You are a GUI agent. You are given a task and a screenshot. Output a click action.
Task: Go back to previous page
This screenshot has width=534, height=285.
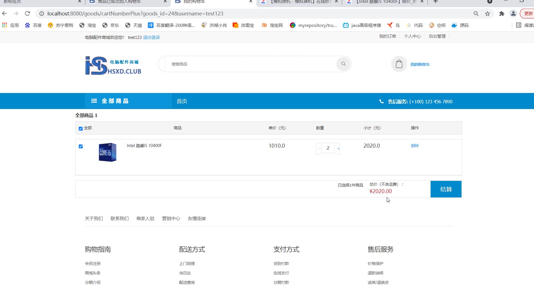(5, 13)
